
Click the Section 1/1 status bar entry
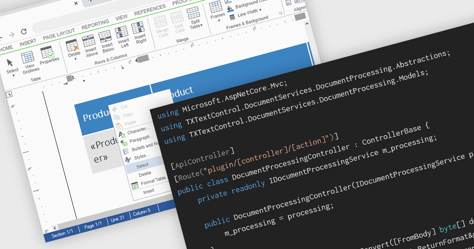[x=62, y=234]
